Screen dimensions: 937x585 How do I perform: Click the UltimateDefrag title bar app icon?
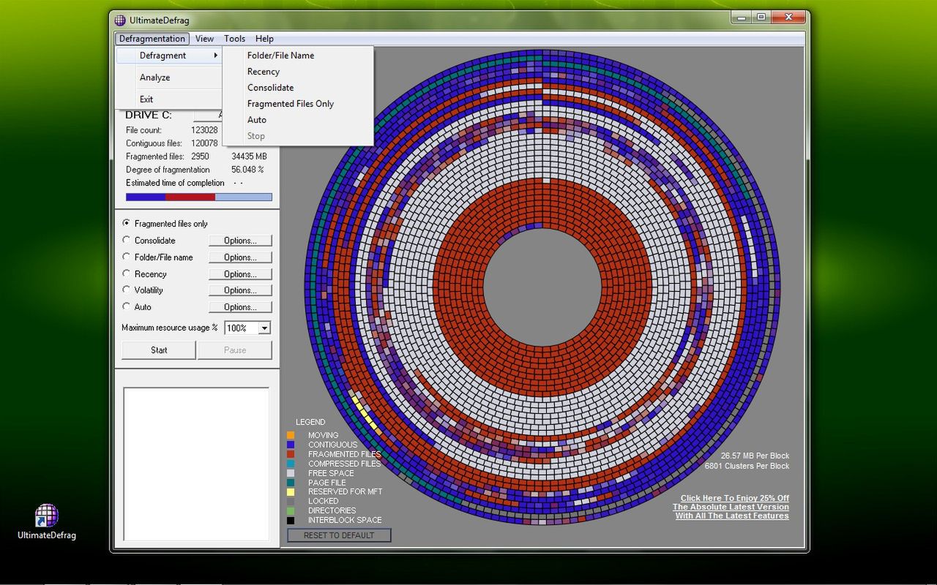[120, 20]
